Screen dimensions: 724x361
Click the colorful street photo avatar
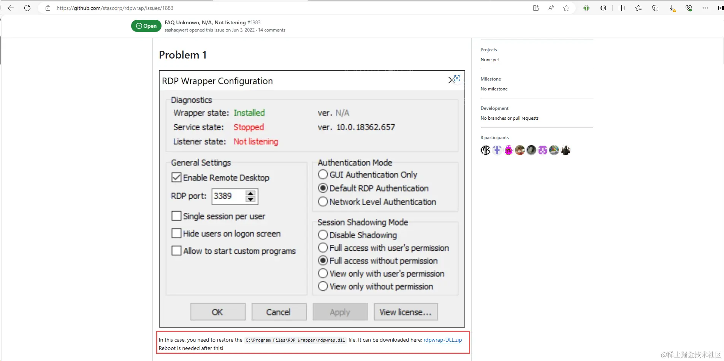tap(554, 150)
